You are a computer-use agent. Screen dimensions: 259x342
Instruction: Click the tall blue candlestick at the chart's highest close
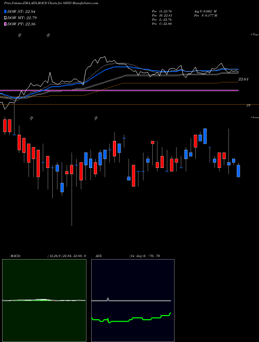click(x=205, y=136)
